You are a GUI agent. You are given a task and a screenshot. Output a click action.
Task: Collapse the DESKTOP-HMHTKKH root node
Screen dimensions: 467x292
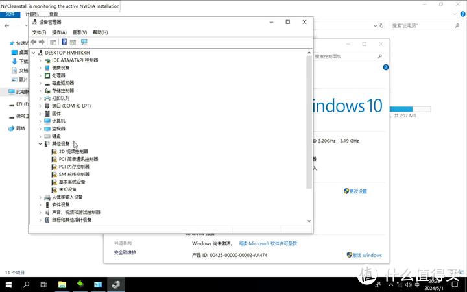pyautogui.click(x=34, y=53)
